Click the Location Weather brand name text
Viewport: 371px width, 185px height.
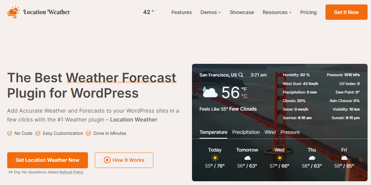[x=47, y=12]
